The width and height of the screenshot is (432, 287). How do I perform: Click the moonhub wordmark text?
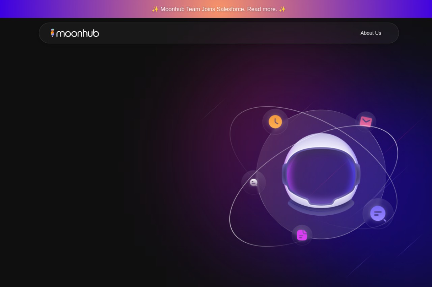pyautogui.click(x=78, y=33)
